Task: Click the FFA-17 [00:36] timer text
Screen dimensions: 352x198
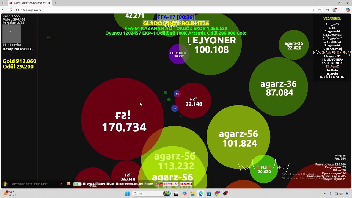Action: [176, 17]
